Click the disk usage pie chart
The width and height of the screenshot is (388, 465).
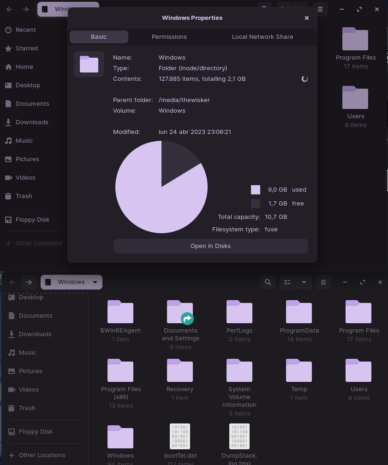(161, 187)
